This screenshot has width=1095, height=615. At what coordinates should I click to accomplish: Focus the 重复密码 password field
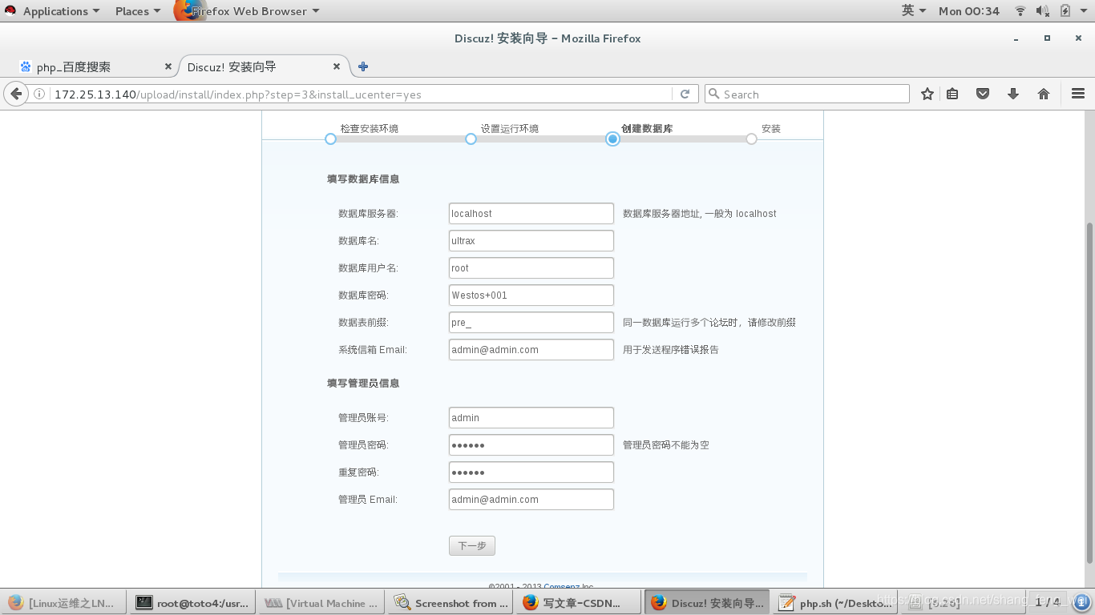click(x=531, y=472)
